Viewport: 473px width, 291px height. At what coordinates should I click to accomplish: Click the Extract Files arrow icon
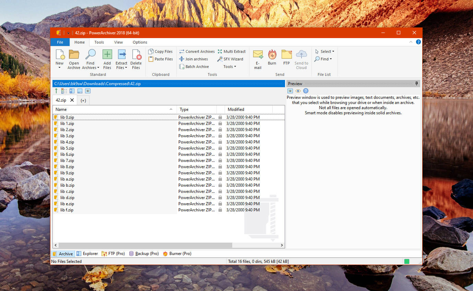click(x=122, y=55)
